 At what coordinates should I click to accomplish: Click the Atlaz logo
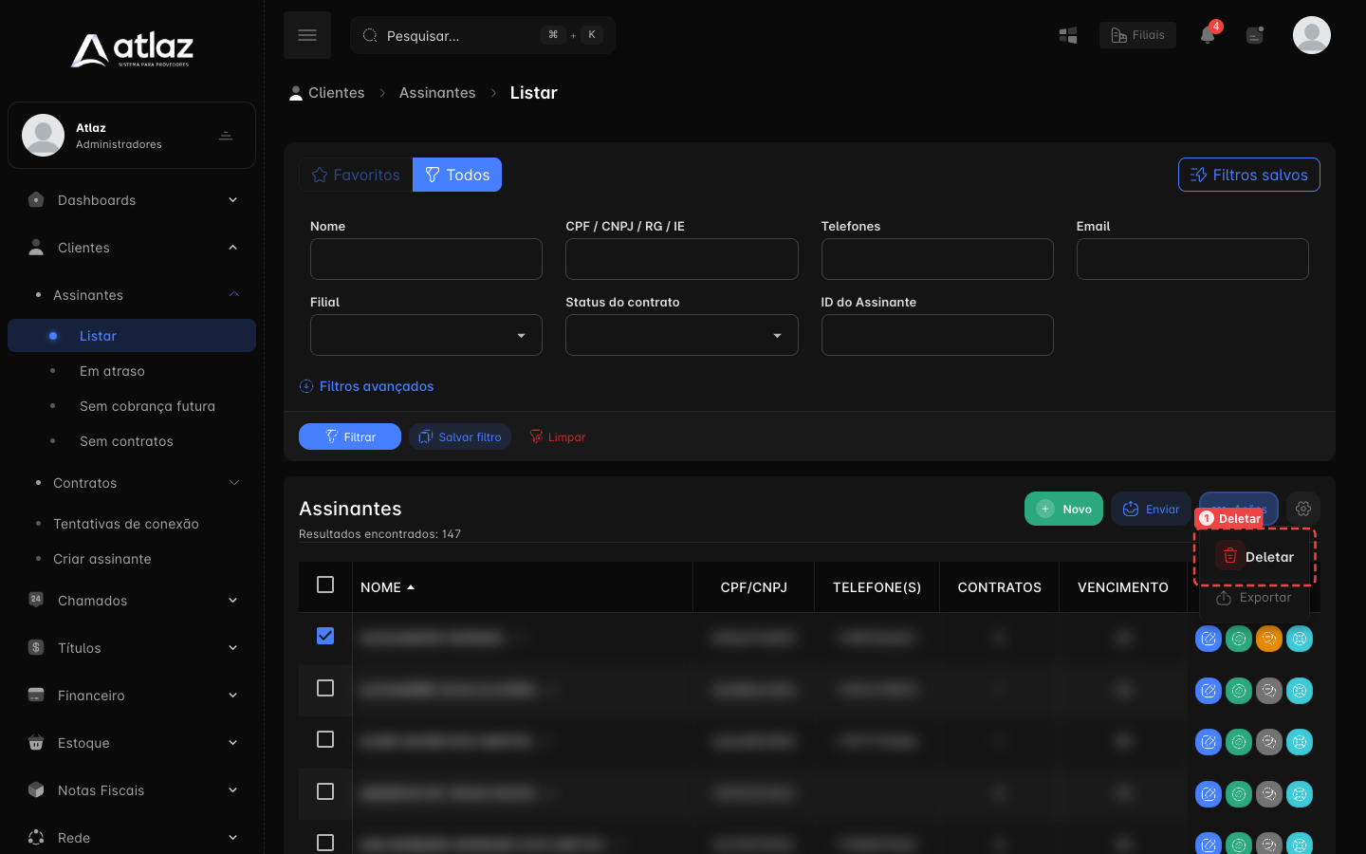[132, 49]
